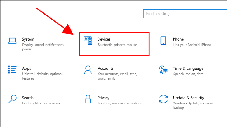227x127 pixels.
Task: Click the System laptop icon
Action: (12, 41)
